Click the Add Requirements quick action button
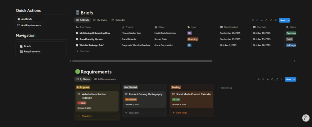The height and width of the screenshot is (127, 312). point(29,25)
